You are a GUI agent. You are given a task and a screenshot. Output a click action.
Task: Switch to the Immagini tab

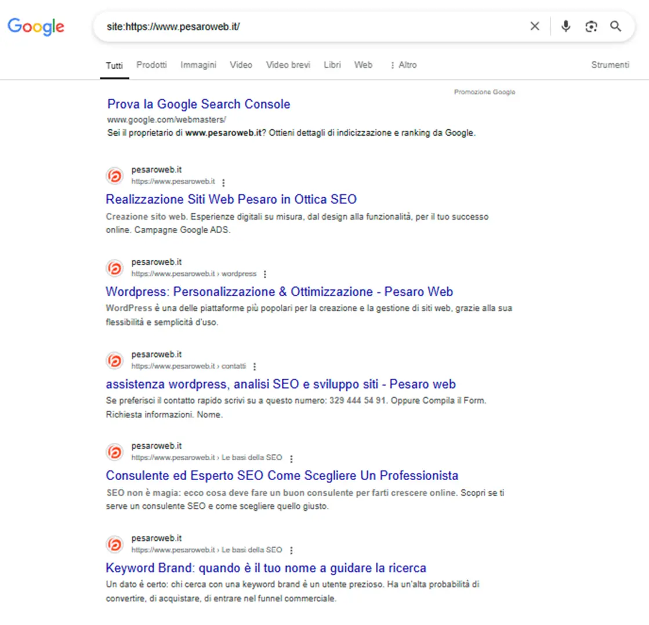(x=198, y=65)
